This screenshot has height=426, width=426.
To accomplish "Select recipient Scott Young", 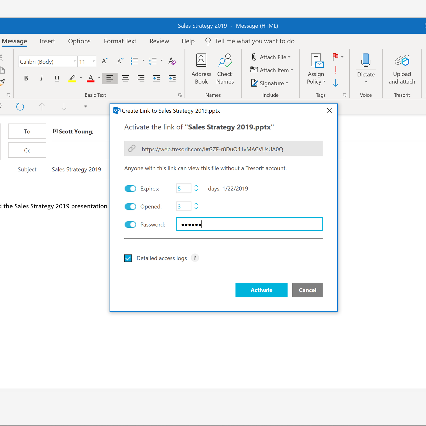I will pyautogui.click(x=76, y=132).
